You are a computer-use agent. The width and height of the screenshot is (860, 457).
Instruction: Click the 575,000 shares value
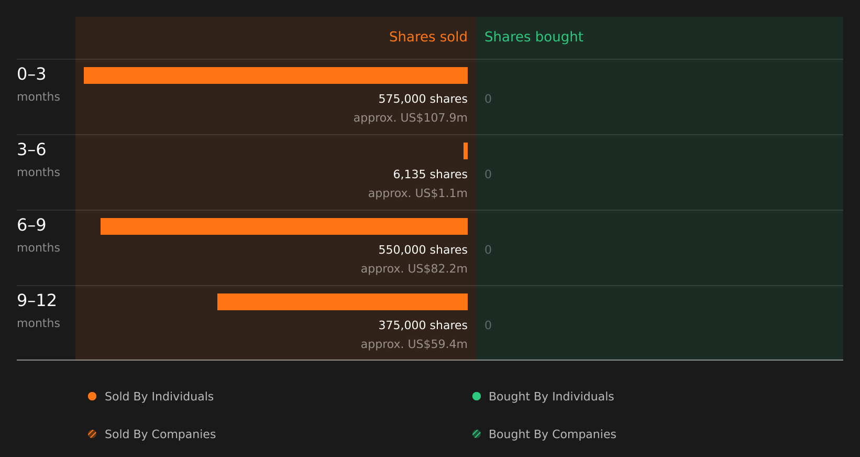423,99
